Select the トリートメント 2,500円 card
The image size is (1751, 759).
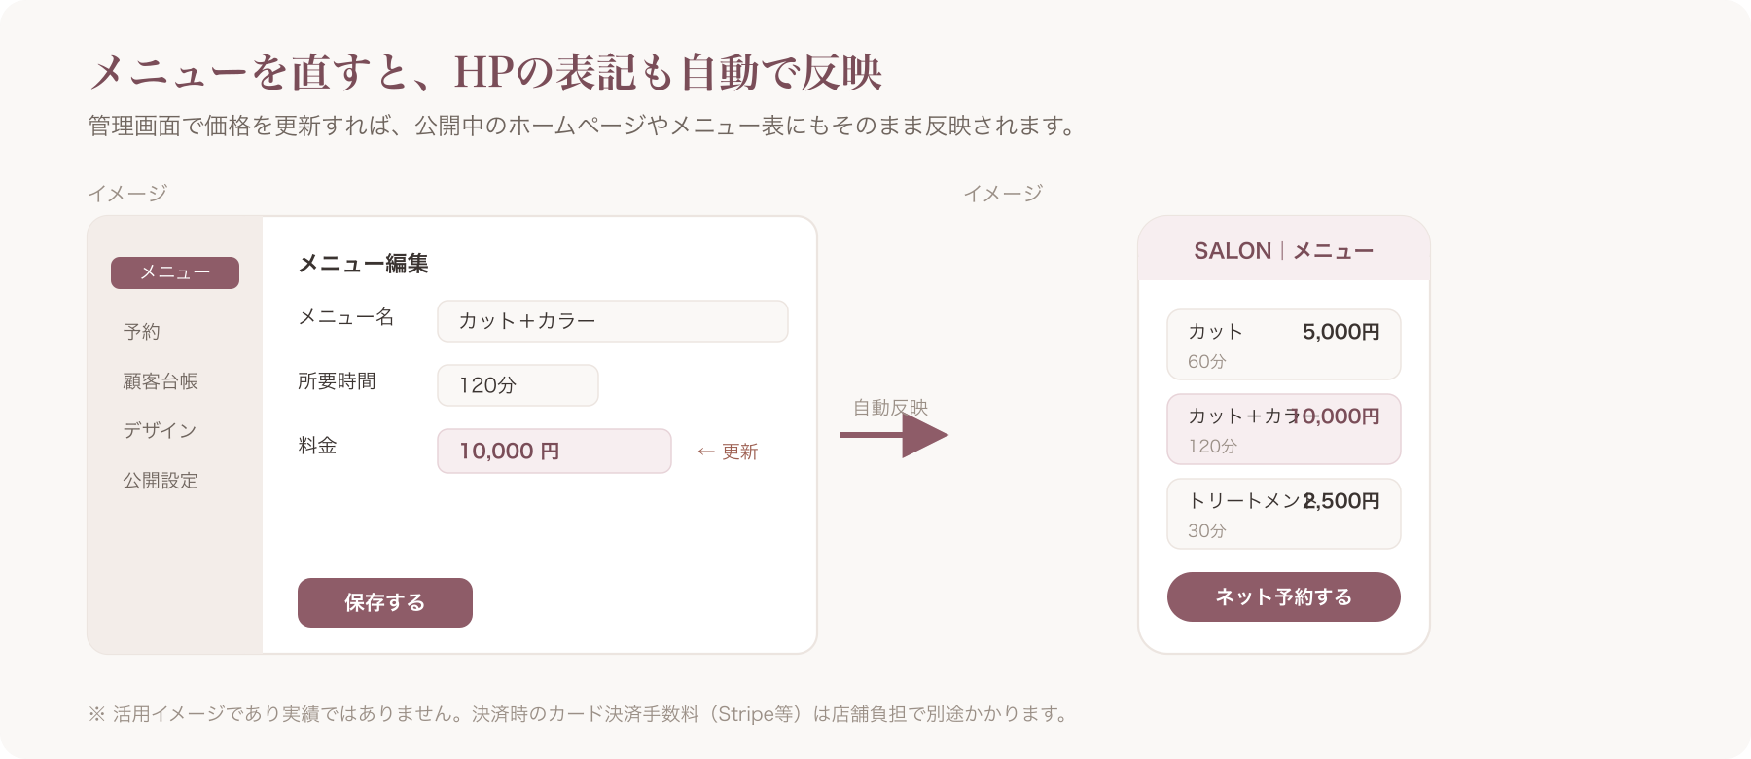[x=1284, y=514]
